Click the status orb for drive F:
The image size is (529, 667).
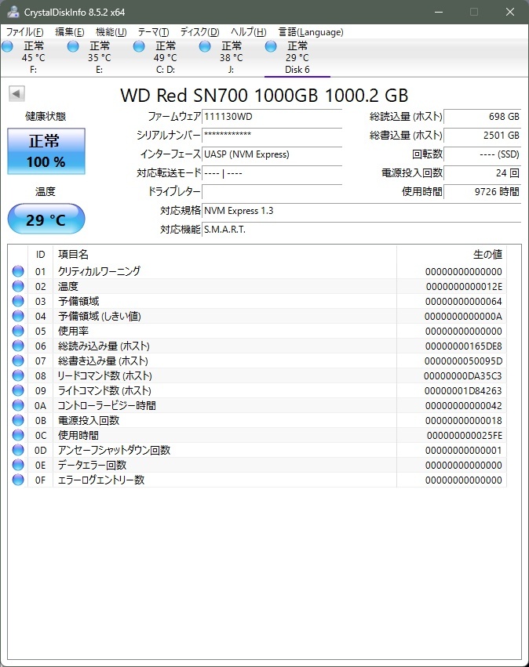[x=7, y=46]
